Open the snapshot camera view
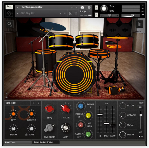The image size is (149, 148). pos(82,8)
